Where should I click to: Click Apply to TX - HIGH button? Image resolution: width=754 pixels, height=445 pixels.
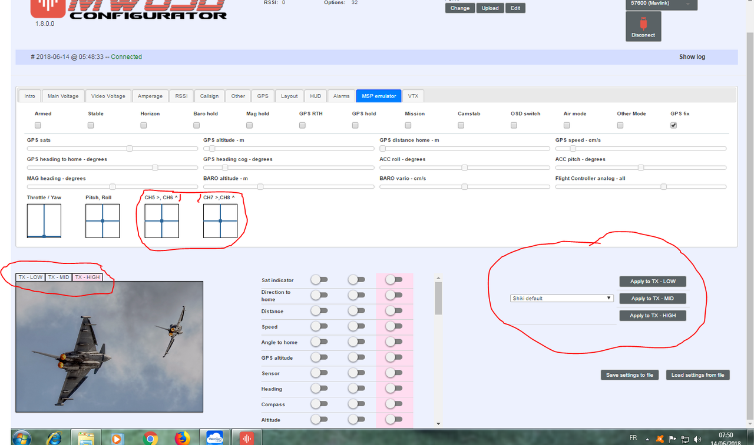[x=653, y=315]
